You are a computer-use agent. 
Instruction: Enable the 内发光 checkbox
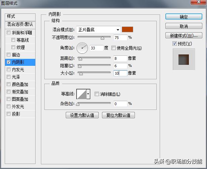[x=8, y=69]
